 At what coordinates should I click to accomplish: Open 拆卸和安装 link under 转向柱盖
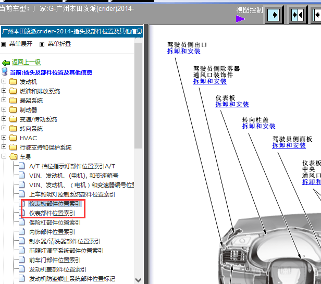tap(258, 126)
